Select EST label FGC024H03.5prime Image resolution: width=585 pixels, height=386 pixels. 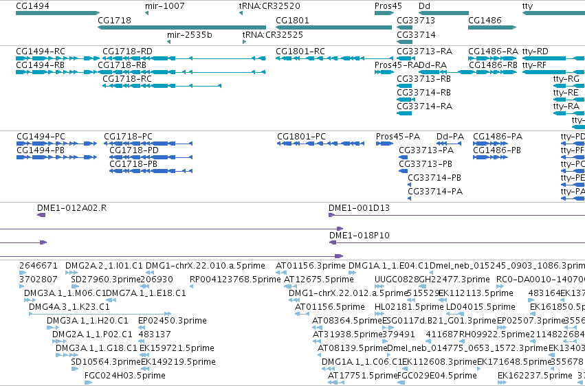pyautogui.click(x=125, y=376)
